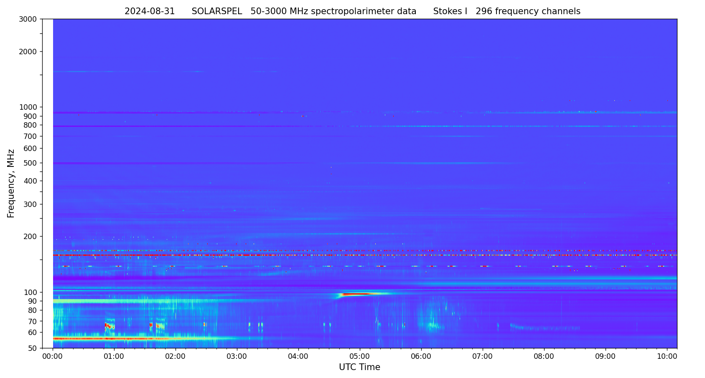Screen dimensions: 705x378
Task: Click the 'Frequency, MHz' y-axis label
Action: 11,183
